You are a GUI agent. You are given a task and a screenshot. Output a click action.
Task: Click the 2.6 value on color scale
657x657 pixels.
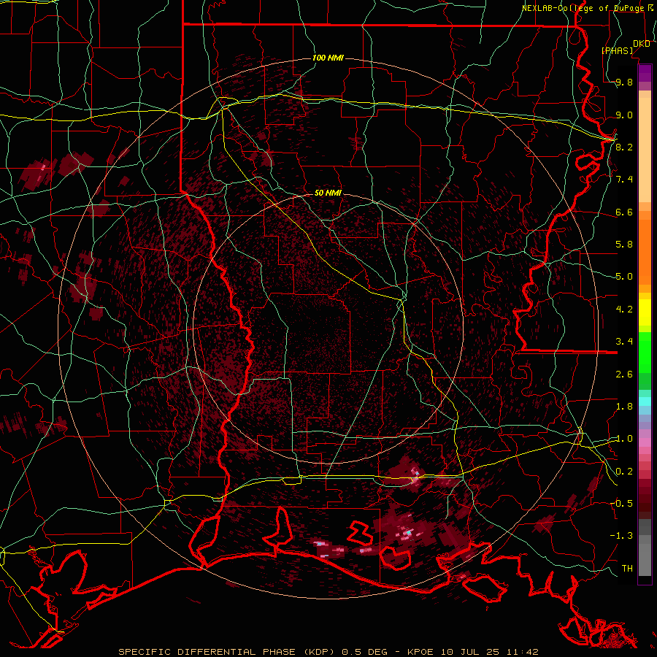[624, 374]
